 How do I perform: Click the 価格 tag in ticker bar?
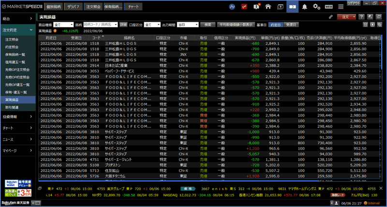(x=188, y=189)
